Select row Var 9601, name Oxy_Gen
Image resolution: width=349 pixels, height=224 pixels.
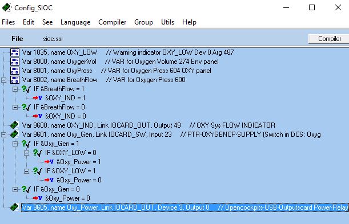[171, 135]
